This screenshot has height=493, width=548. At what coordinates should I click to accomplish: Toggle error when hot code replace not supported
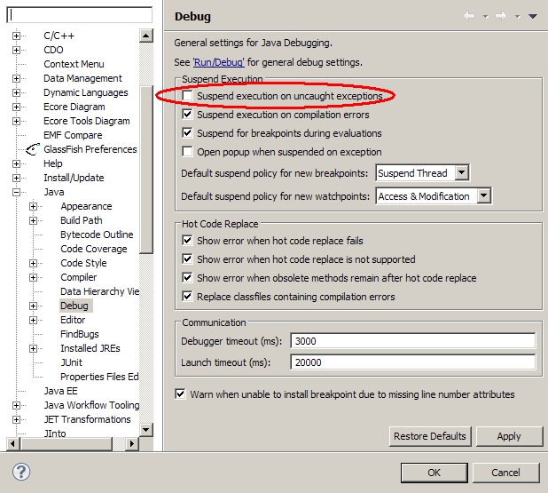click(188, 259)
